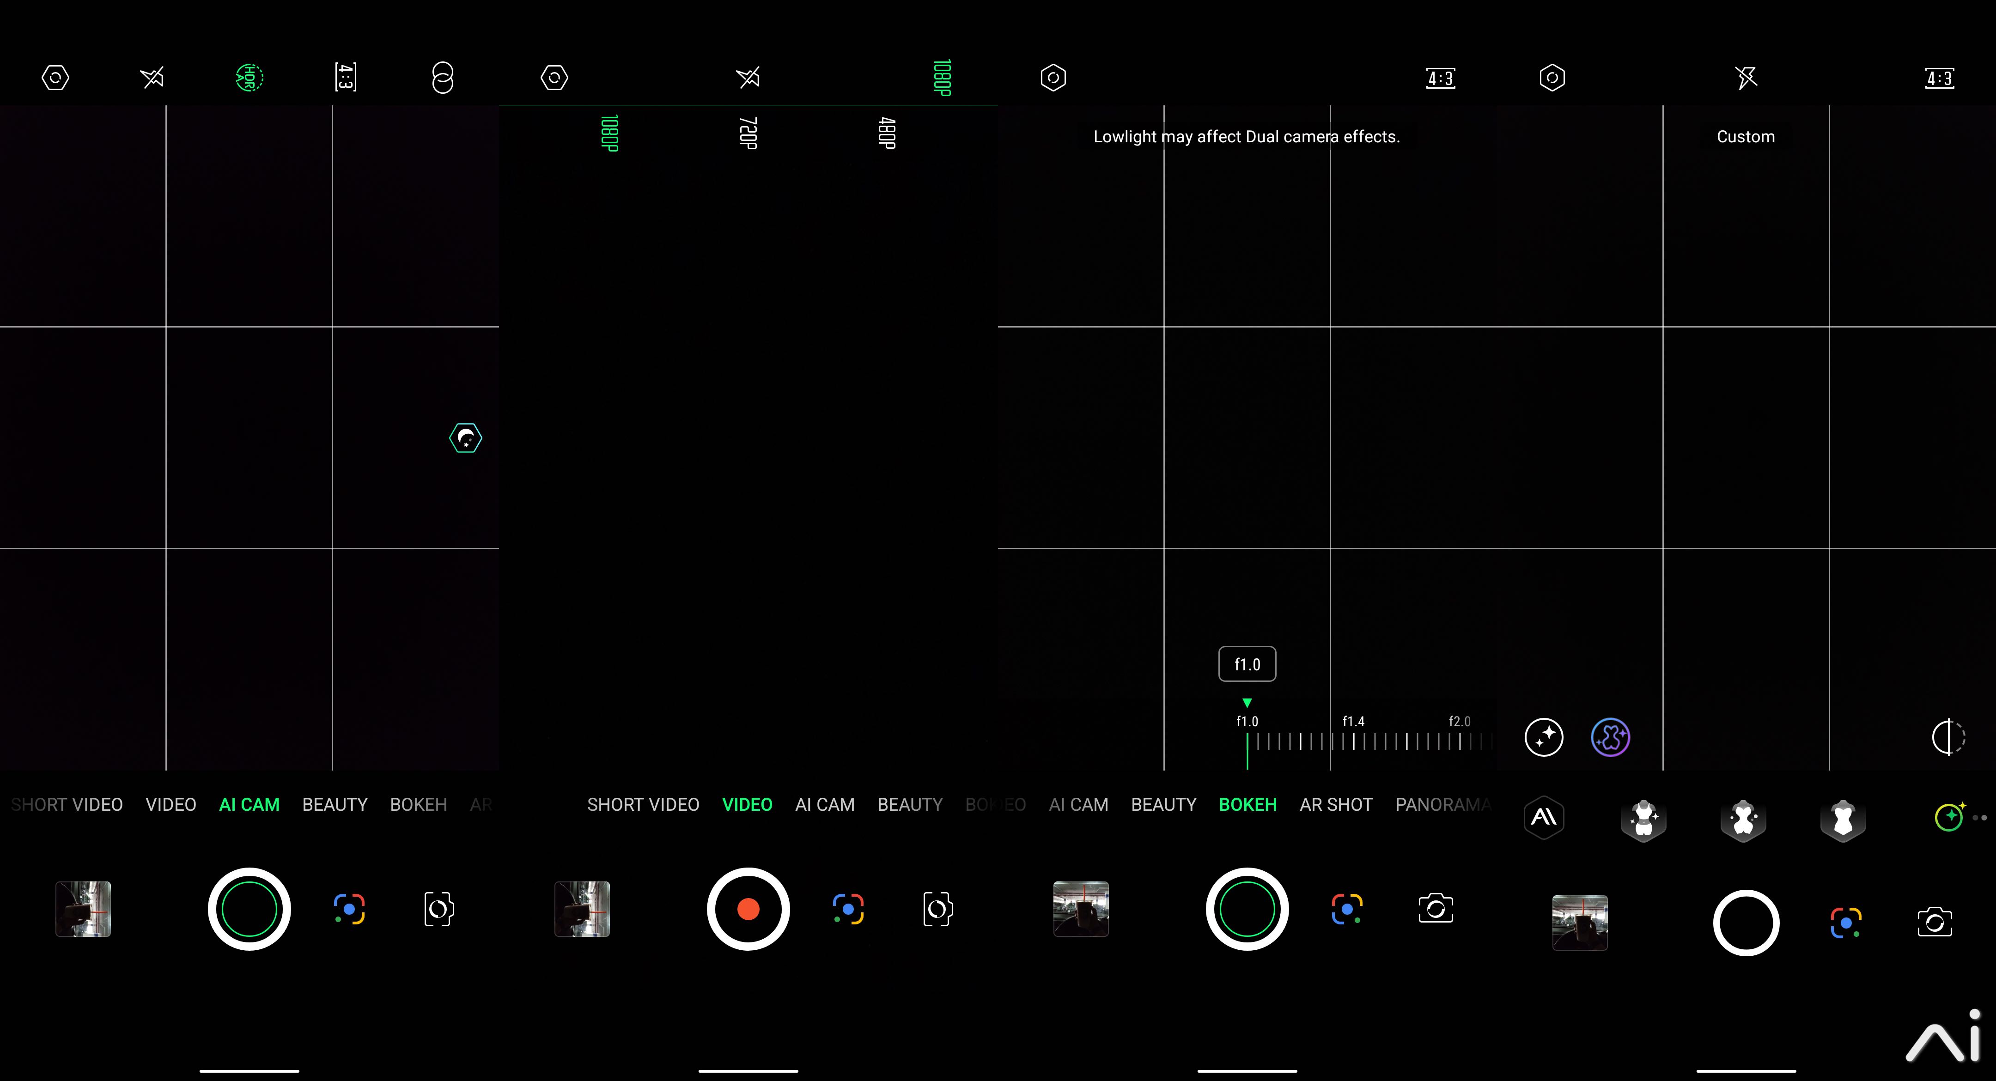The width and height of the screenshot is (1996, 1081).
Task: Open the green sparkle custom beauty icon
Action: click(1949, 817)
